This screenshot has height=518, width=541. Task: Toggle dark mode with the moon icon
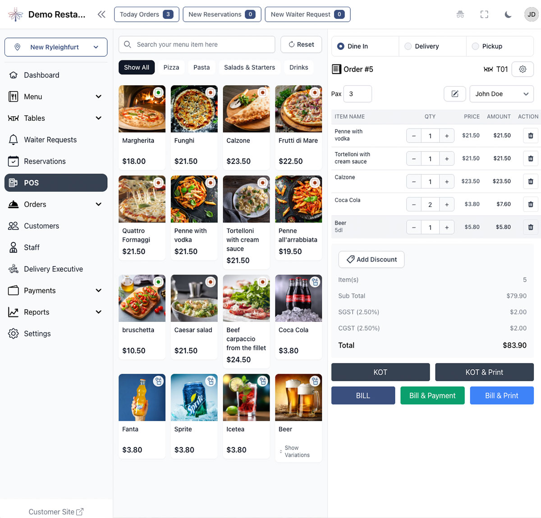[x=508, y=14]
